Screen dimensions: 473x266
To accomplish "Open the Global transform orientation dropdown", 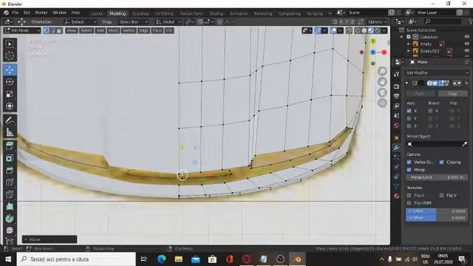I will point(169,21).
